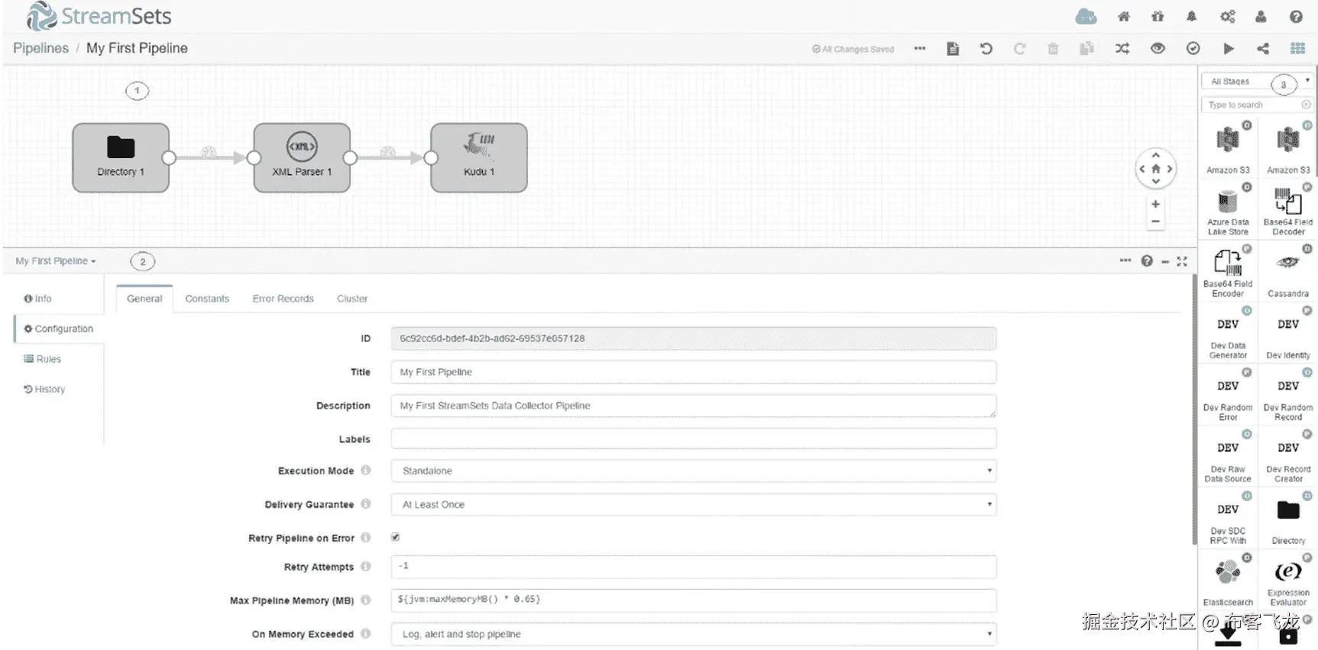Click stage library search box
Image resolution: width=1318 pixels, height=650 pixels.
tap(1257, 105)
